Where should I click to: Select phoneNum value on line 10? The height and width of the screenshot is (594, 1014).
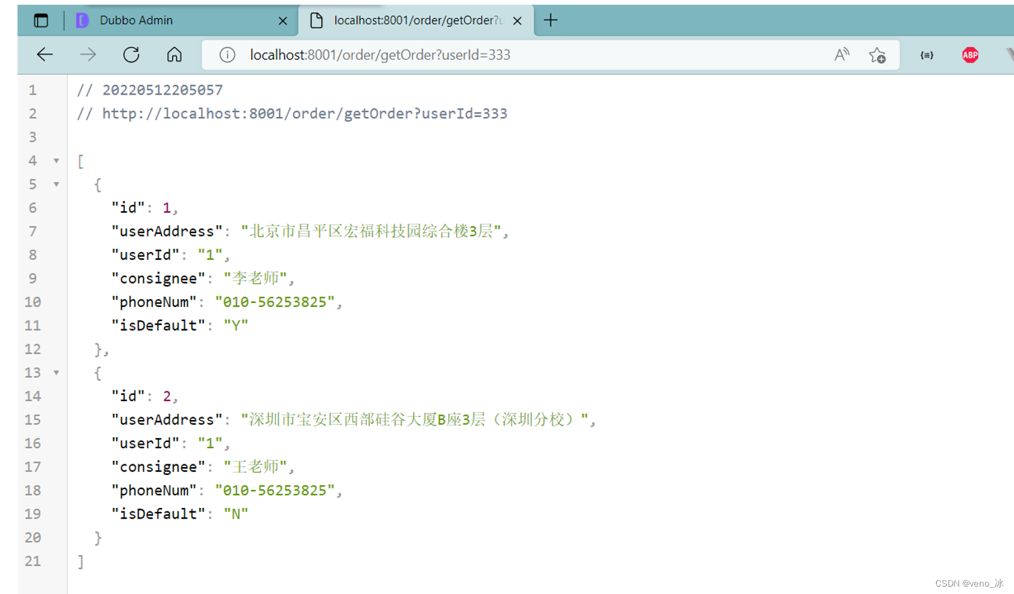[275, 302]
